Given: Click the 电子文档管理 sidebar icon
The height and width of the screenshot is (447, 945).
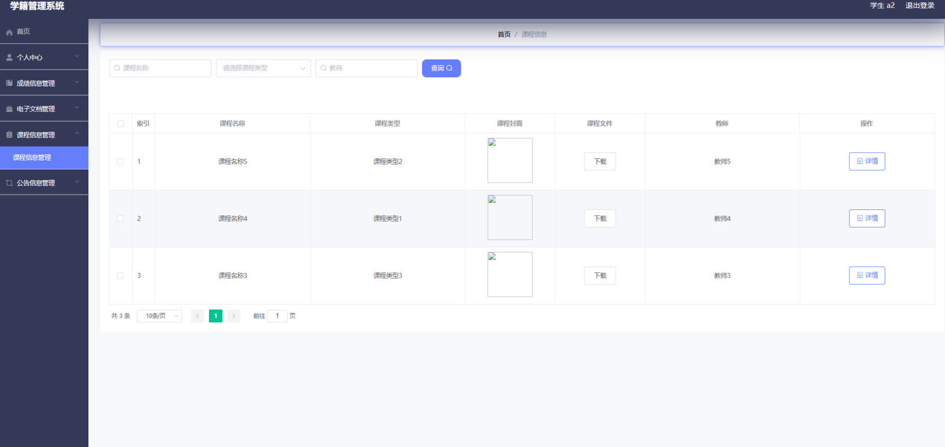Looking at the screenshot, I should (x=9, y=109).
